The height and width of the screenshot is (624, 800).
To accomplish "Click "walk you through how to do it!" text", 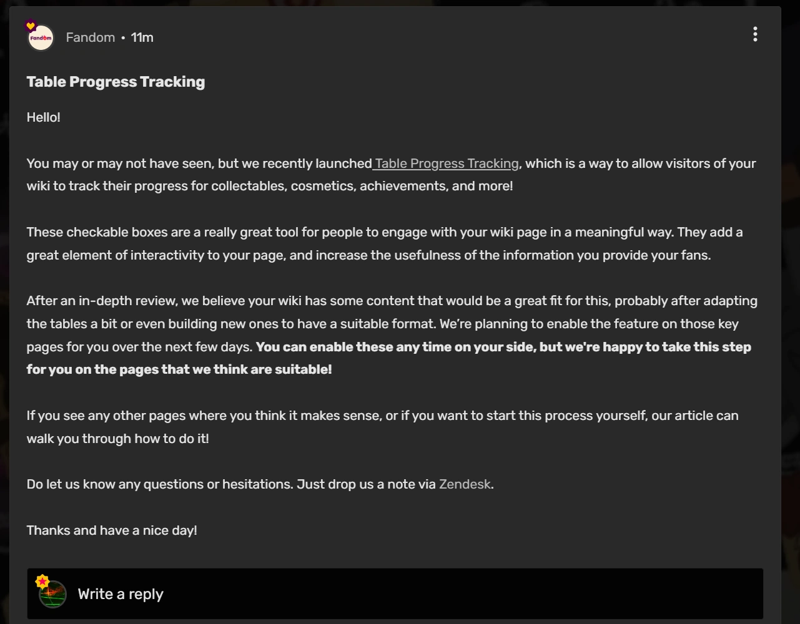I will tap(118, 439).
